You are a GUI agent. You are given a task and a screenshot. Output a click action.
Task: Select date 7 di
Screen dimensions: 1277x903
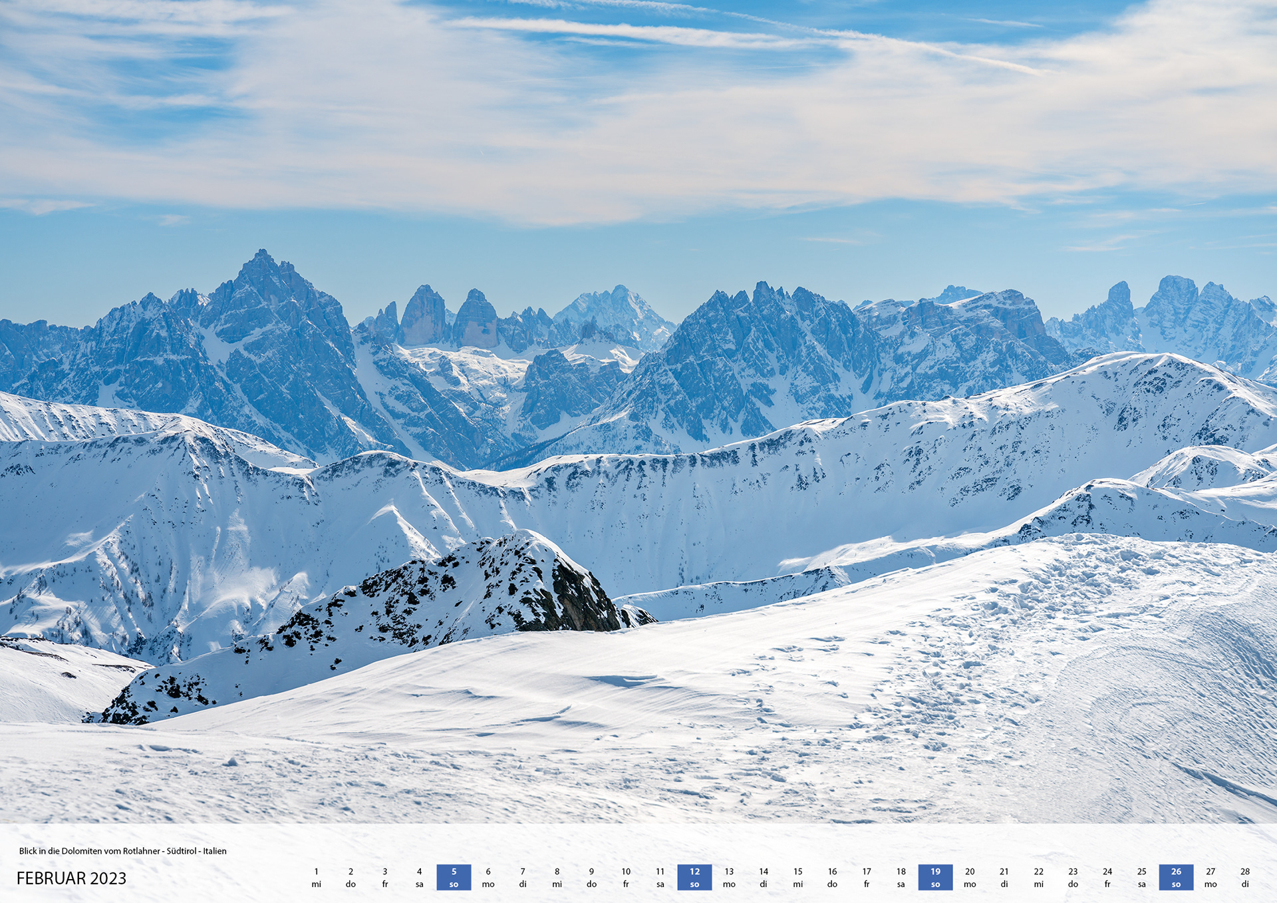tap(523, 878)
